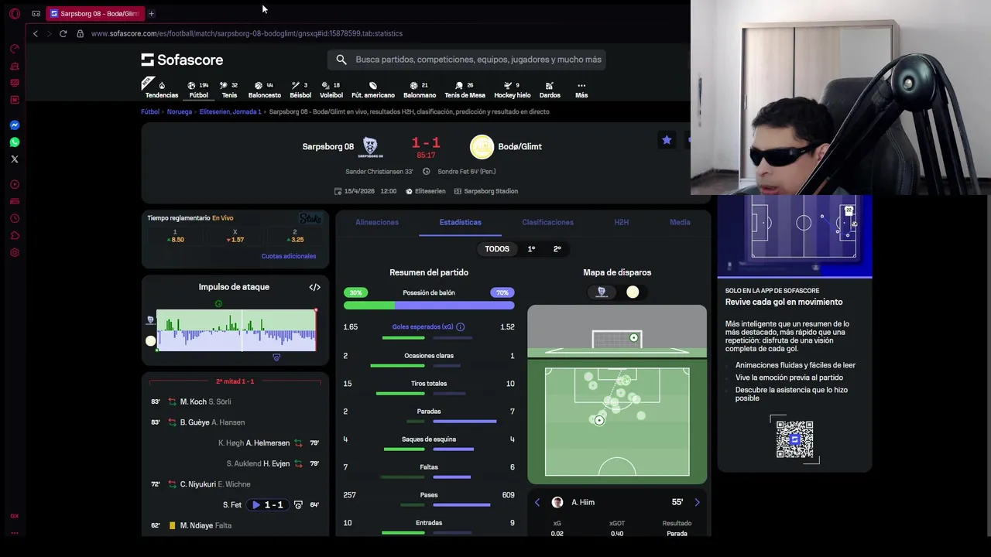Open Baloncesto sport category
This screenshot has width=991, height=557.
pyautogui.click(x=264, y=90)
